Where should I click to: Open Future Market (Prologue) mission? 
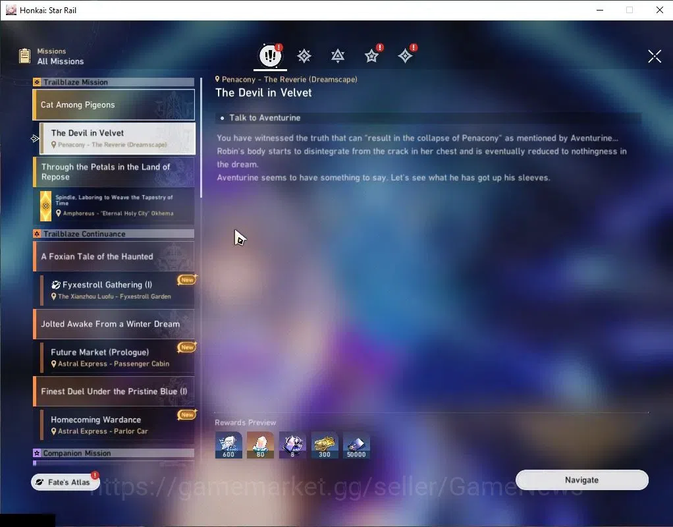tap(117, 357)
